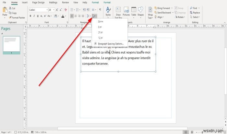Decrease font size with shrink font icon
The height and width of the screenshot is (134, 227).
[61, 10]
